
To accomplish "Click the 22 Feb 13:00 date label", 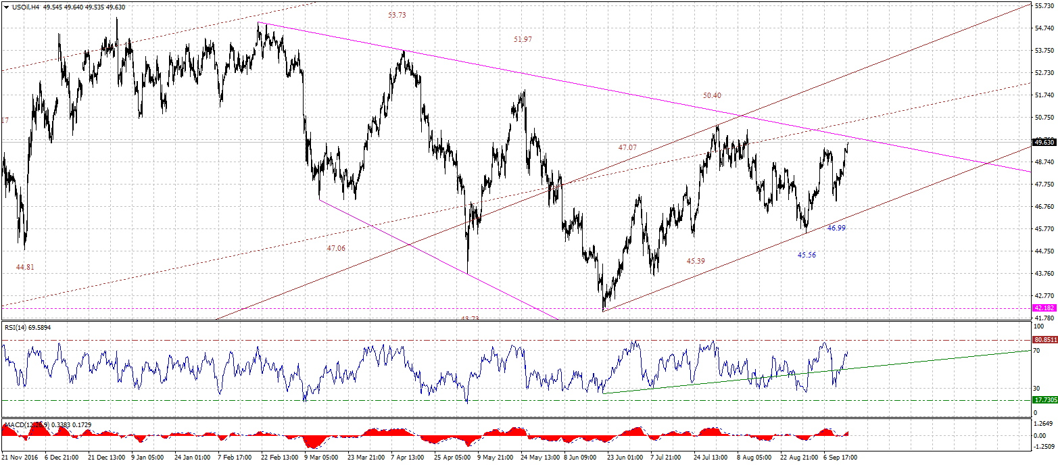I will (x=280, y=458).
